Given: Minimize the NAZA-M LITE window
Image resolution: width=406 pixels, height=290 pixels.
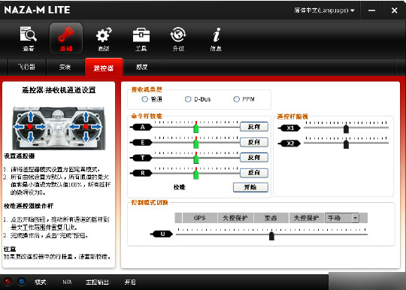Looking at the screenshot, I should coord(372,11).
